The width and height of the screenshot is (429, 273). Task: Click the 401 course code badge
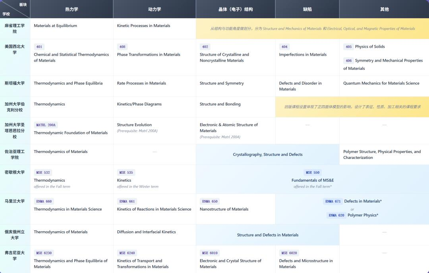(39, 46)
